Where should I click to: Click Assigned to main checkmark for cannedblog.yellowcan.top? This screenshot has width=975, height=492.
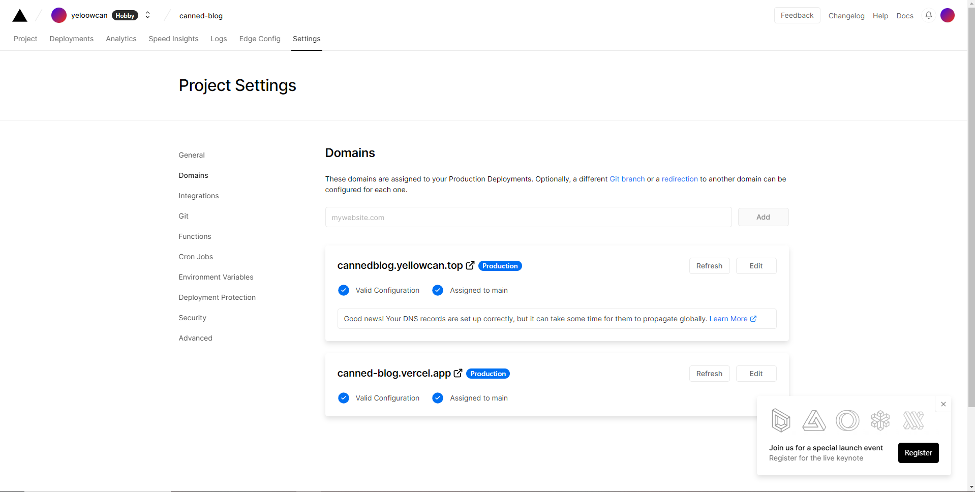pyautogui.click(x=438, y=290)
